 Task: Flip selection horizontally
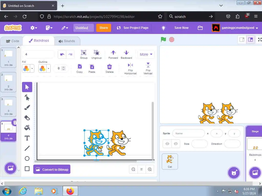(x=130, y=68)
